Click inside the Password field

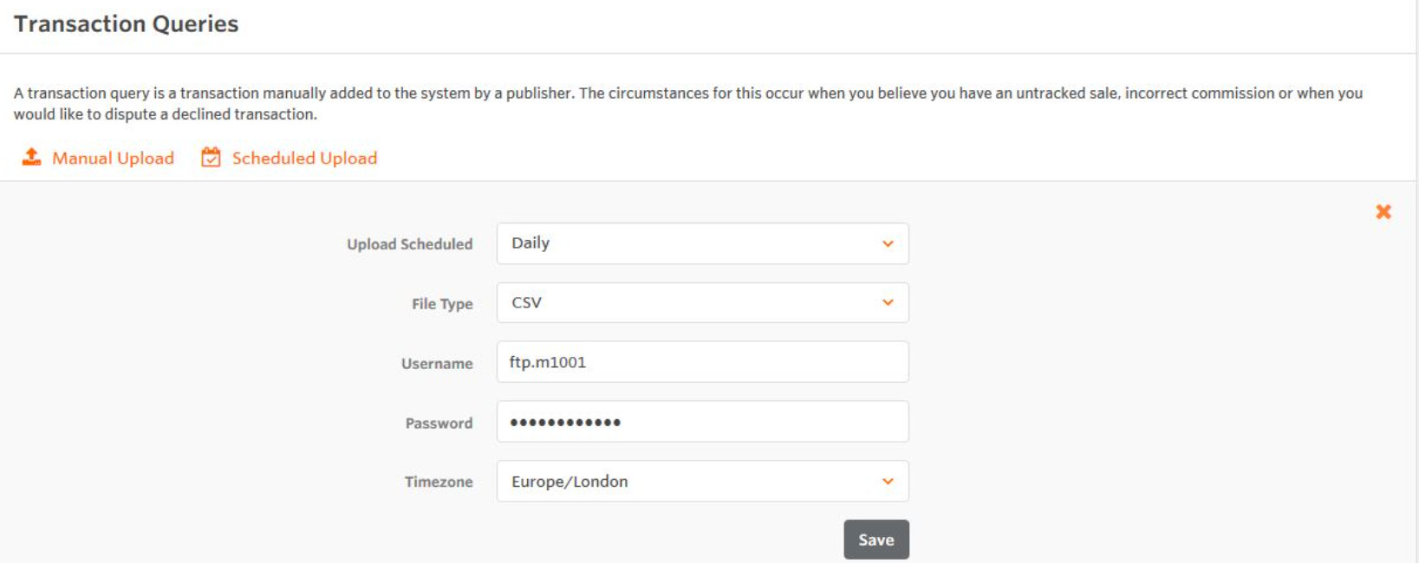[x=702, y=422]
